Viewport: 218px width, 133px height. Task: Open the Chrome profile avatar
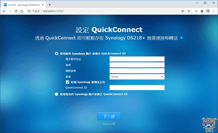tap(208, 11)
